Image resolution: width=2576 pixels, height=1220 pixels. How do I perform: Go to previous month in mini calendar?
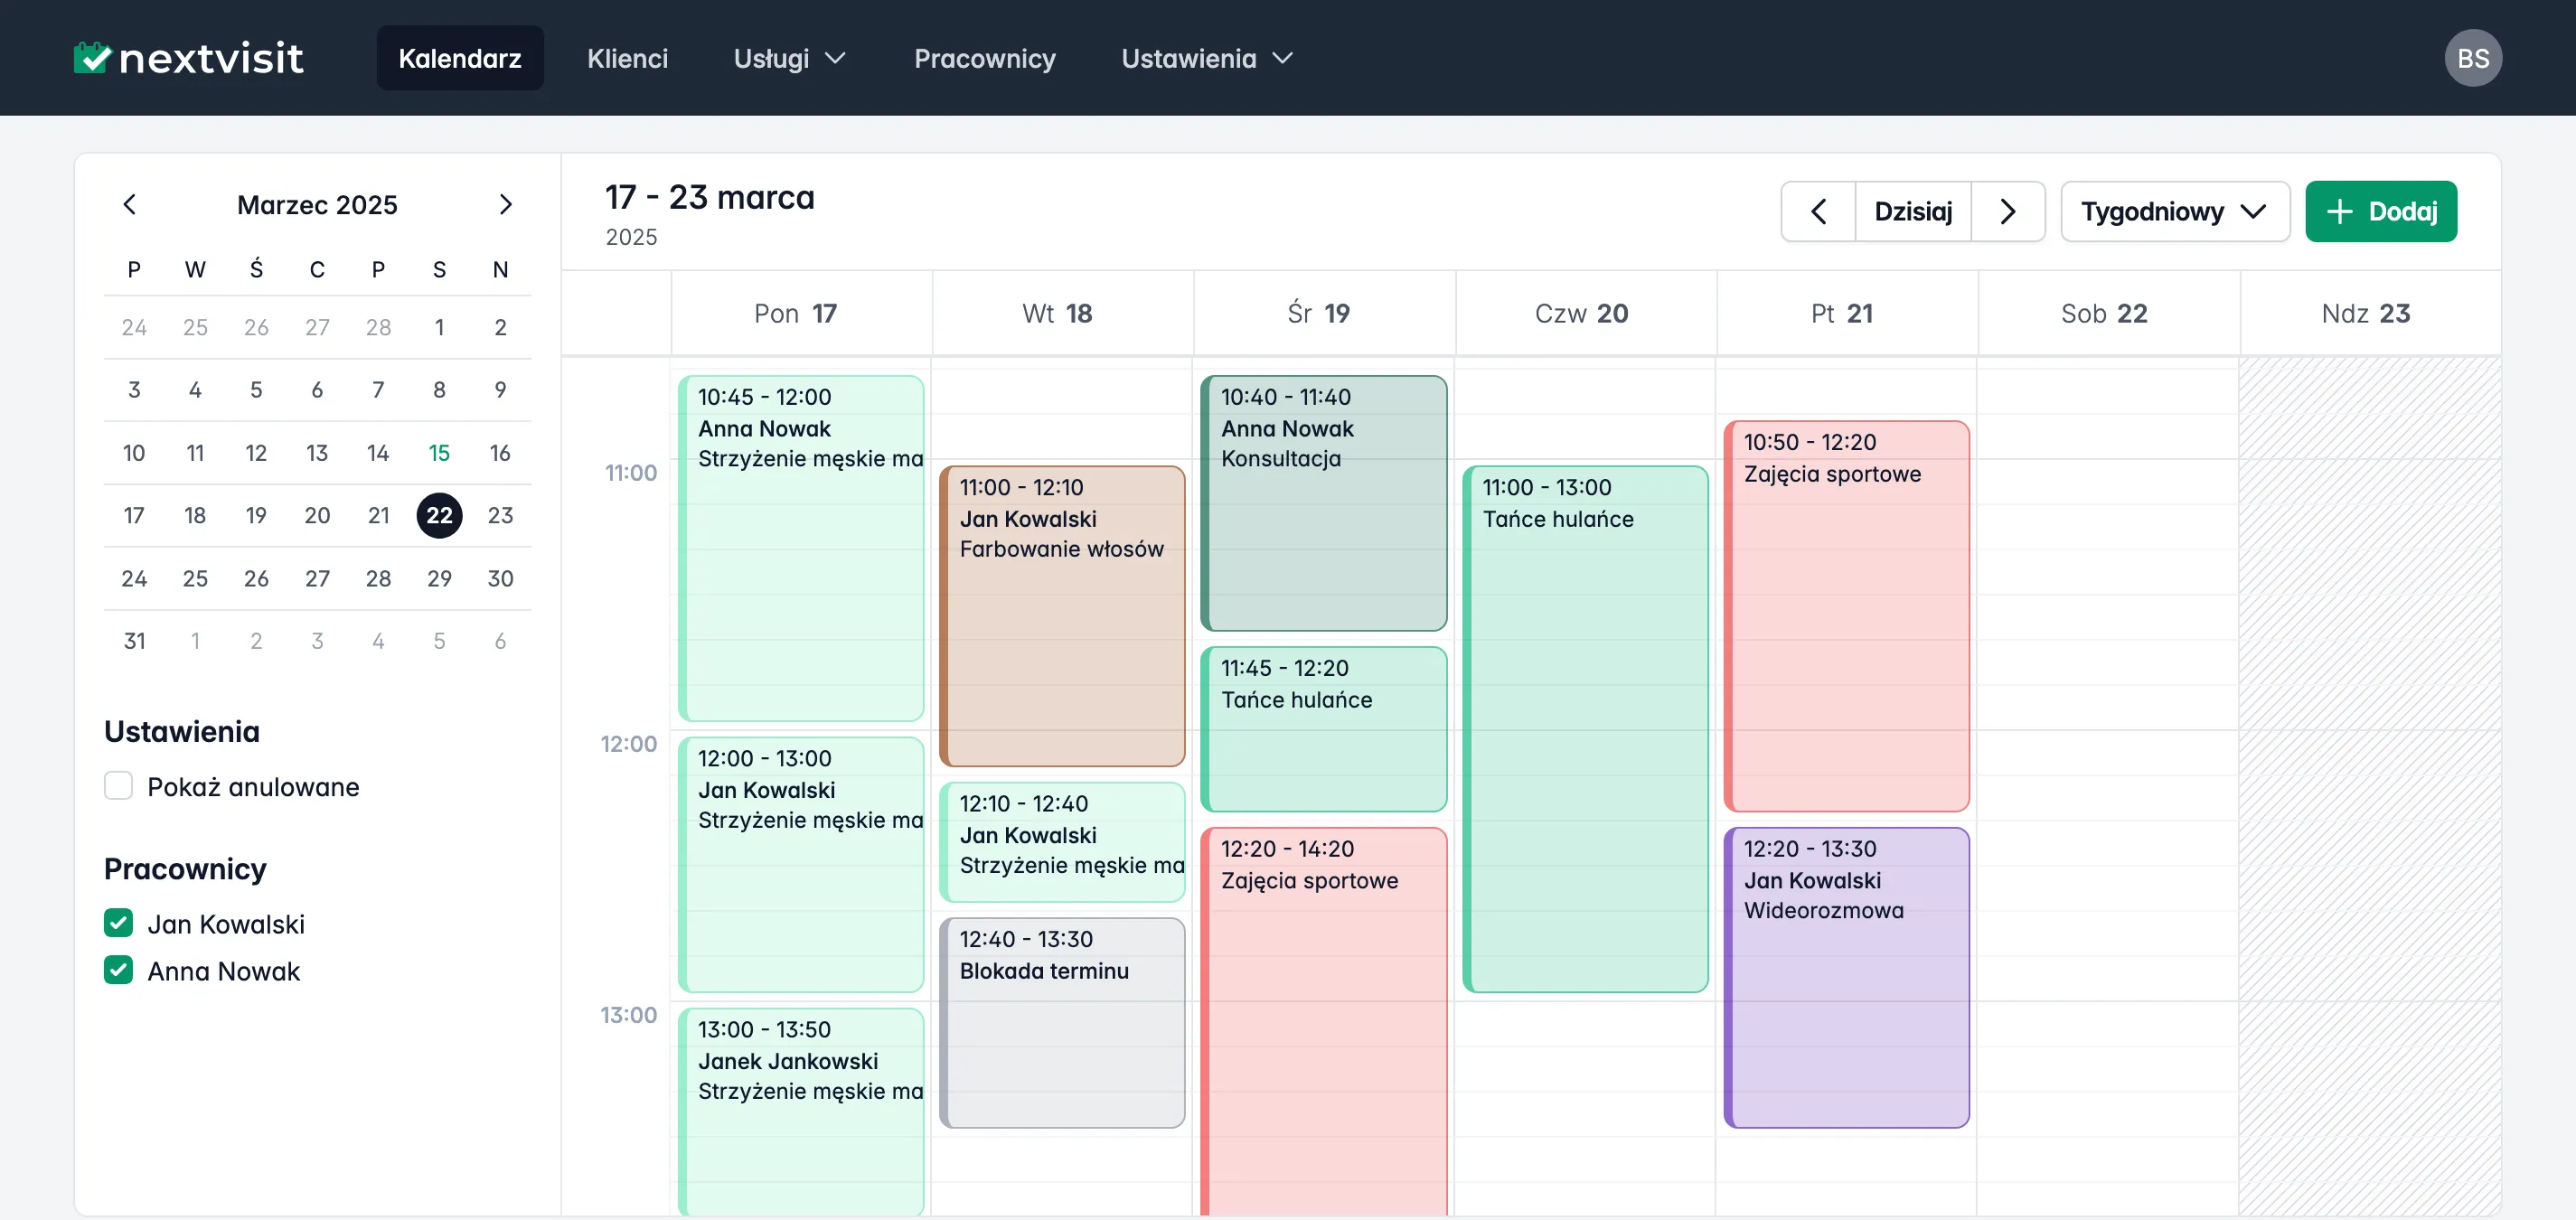130,205
